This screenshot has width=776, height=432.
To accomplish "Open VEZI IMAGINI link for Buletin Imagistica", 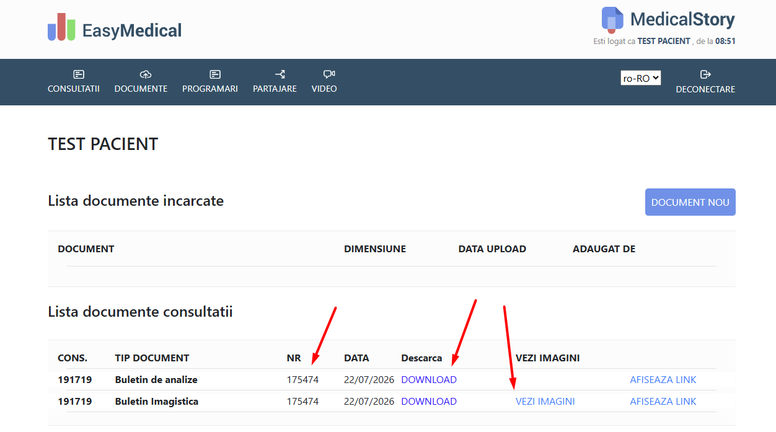I will pos(545,402).
